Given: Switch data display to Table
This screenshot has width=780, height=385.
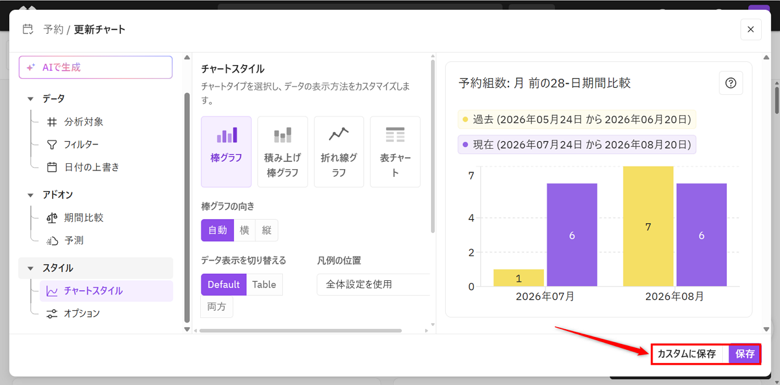Looking at the screenshot, I should (265, 284).
